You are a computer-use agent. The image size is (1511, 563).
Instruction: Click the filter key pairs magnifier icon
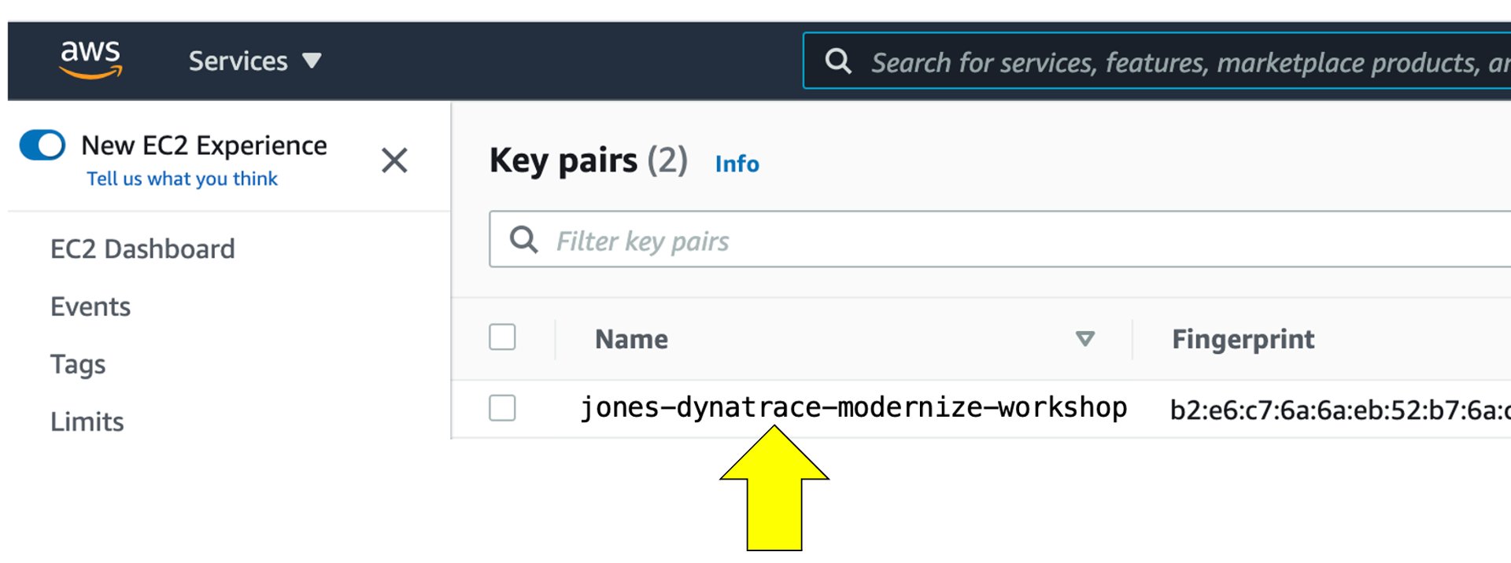(524, 239)
